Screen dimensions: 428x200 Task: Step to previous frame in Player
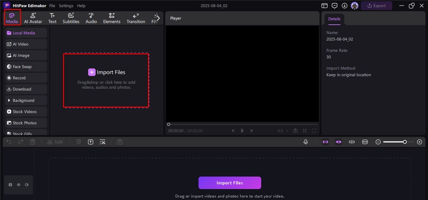pyautogui.click(x=233, y=131)
